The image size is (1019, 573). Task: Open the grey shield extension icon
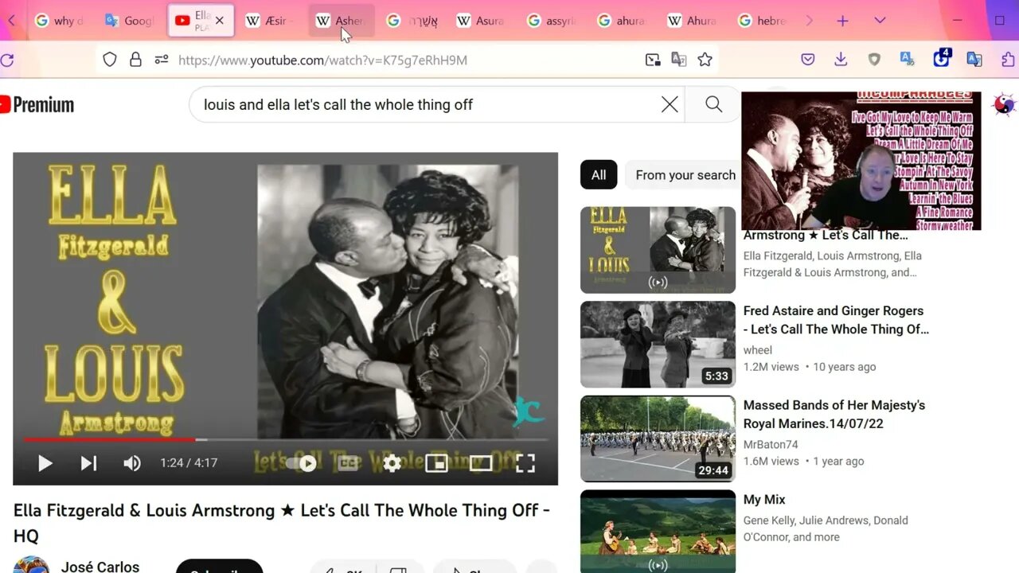coord(874,60)
